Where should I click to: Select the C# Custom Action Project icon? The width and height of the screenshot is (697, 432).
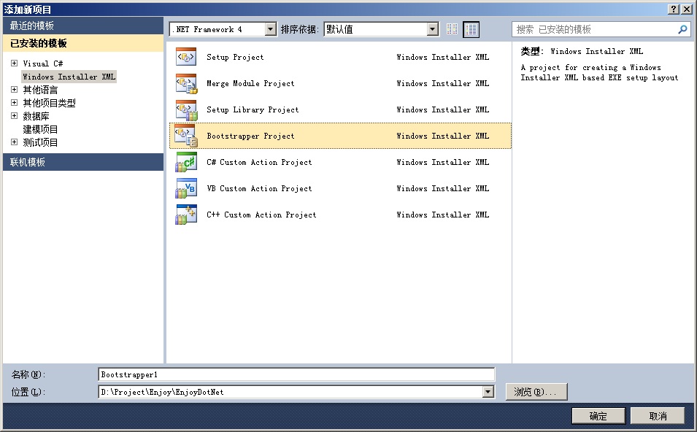pos(186,162)
